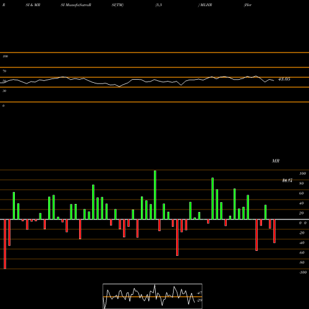
Task: Click the RSI axis label 100 on left
Action: (x=5, y=56)
